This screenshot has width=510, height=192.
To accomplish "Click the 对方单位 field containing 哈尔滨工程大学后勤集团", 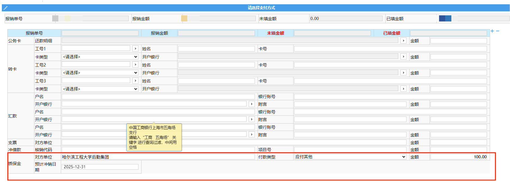I will point(158,157).
